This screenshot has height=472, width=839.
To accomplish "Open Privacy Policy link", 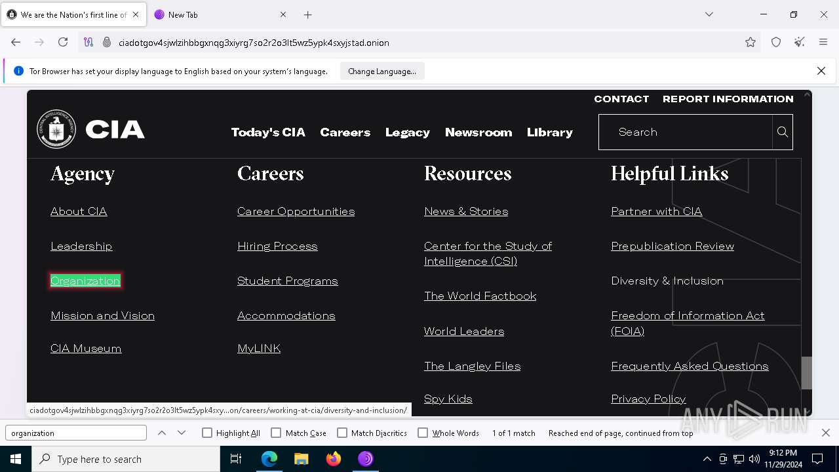I will pyautogui.click(x=648, y=399).
